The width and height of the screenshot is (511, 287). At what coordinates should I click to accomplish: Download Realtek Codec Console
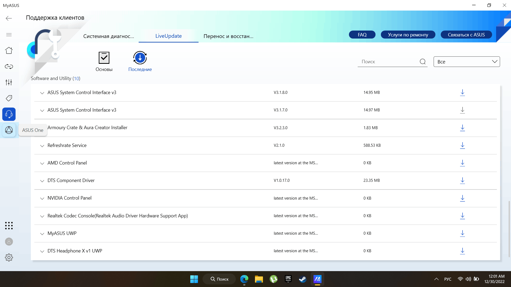(x=463, y=216)
